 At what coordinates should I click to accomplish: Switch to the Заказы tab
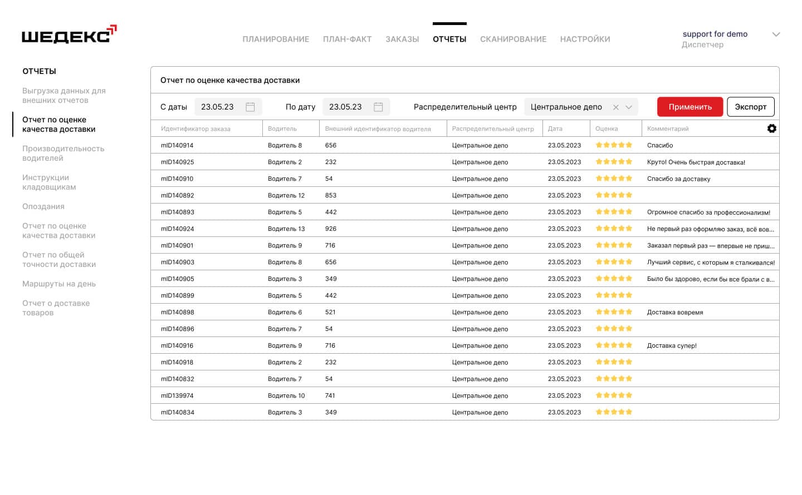click(x=402, y=39)
